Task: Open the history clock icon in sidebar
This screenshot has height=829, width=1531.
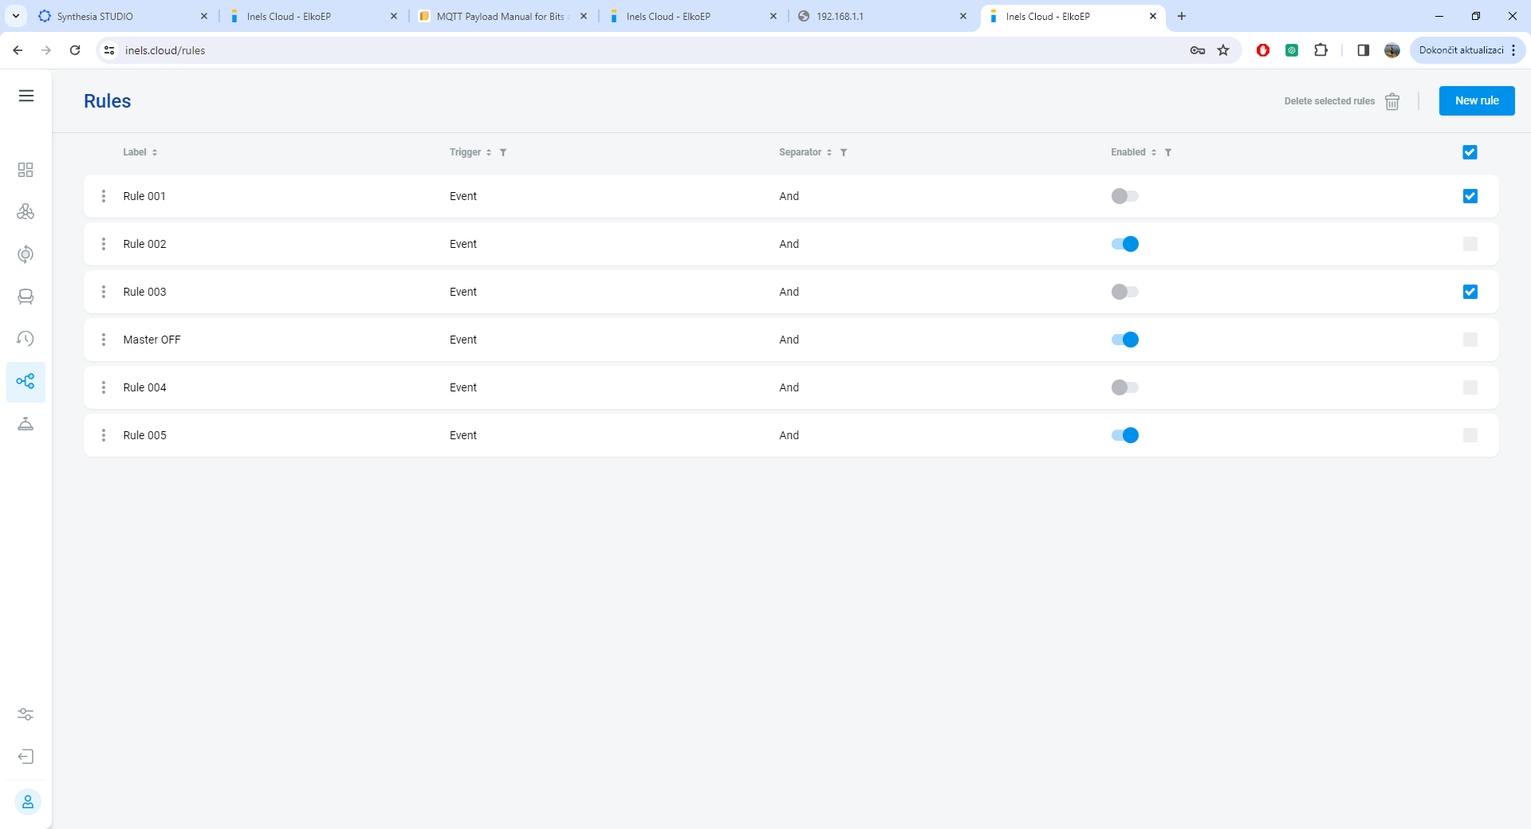Action: 26,339
